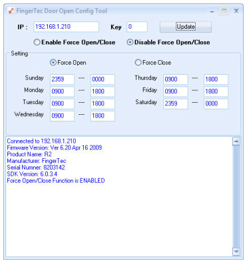
Task: Close the Door Open Config Tool window
Action: (236, 11)
